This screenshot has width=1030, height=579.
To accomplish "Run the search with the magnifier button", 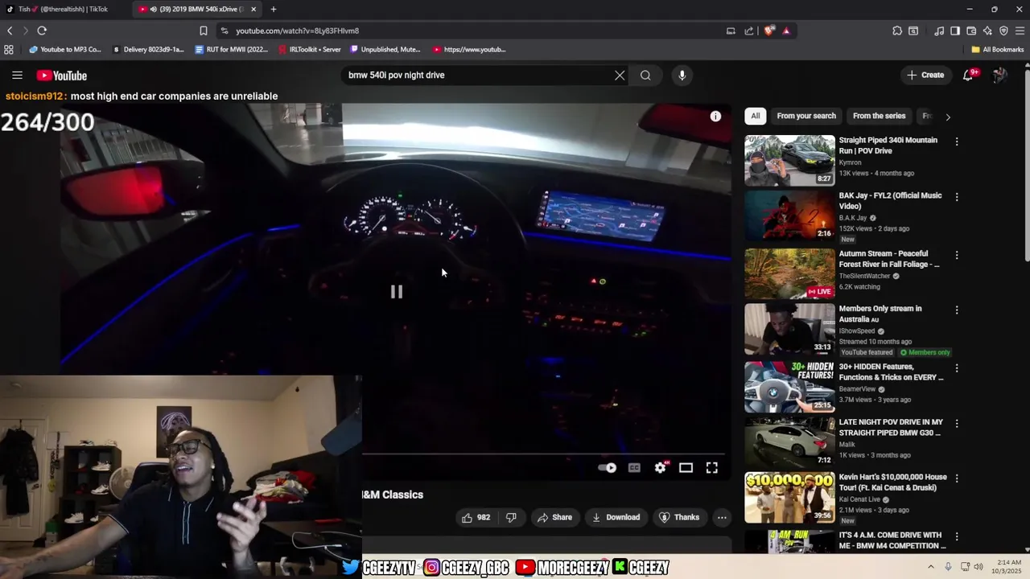I will click(645, 75).
